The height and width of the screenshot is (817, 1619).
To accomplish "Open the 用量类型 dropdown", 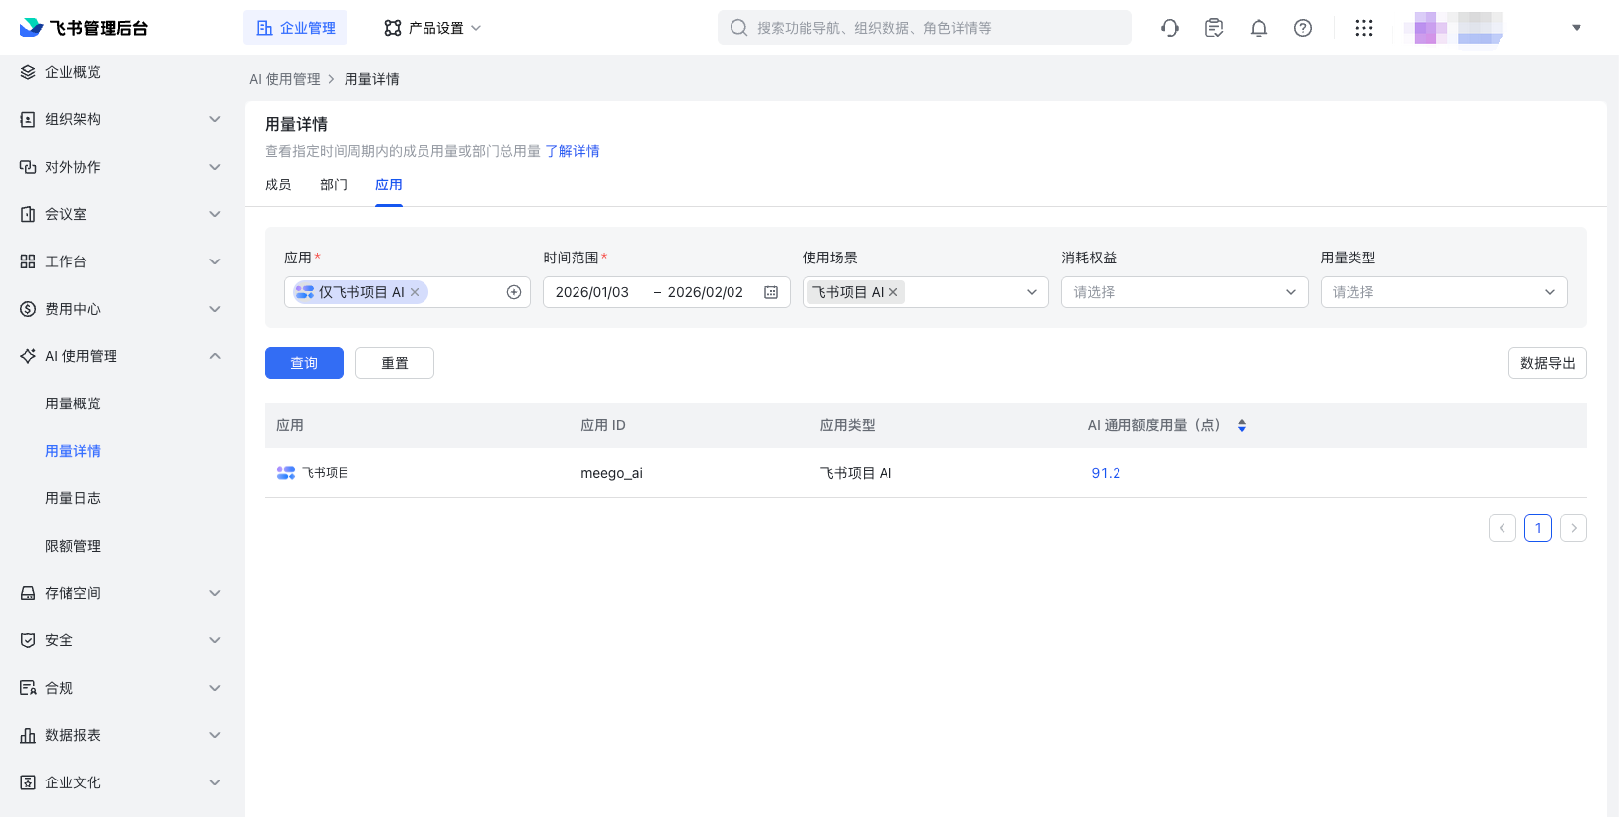I will (x=1444, y=292).
